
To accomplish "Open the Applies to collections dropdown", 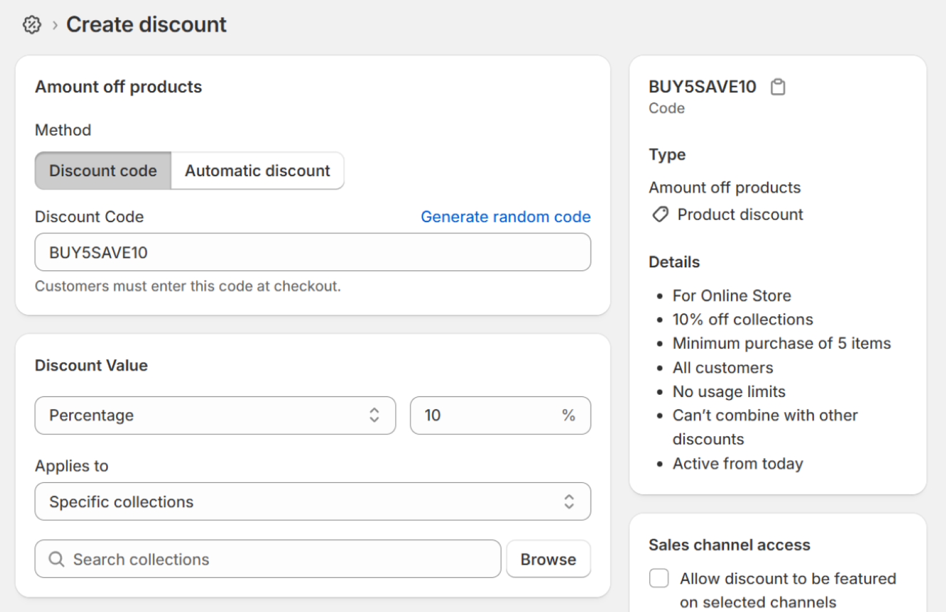I will pyautogui.click(x=312, y=501).
